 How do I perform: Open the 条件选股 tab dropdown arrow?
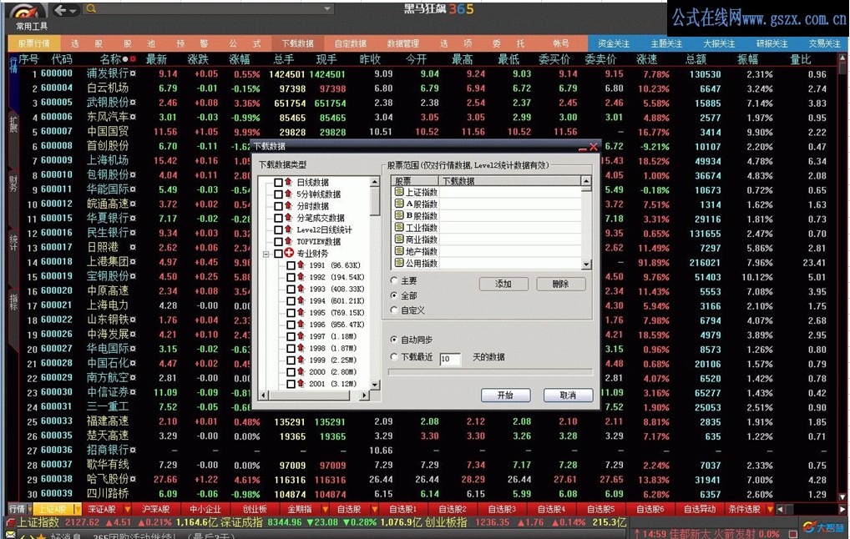pos(771,509)
